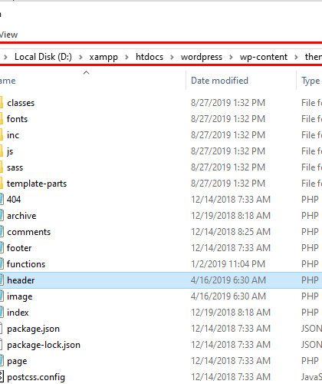
Task: Jump to wp-content breadcrumb segment
Action: 264,57
